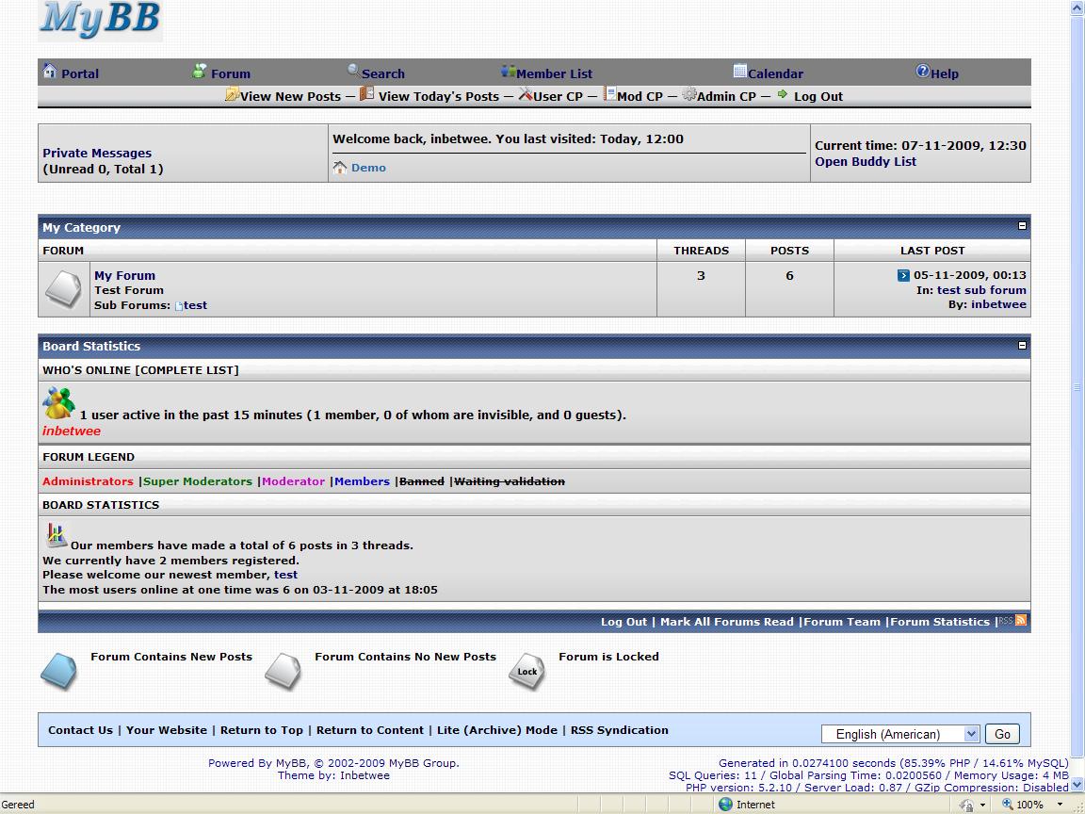
Task: Click the View New Posts link
Action: 291,96
